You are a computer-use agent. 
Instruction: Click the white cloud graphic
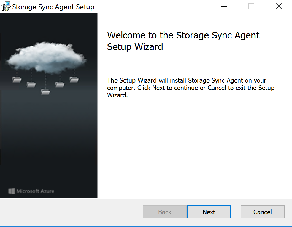[46, 58]
